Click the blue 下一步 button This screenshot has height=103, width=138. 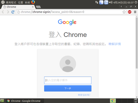click(68, 88)
